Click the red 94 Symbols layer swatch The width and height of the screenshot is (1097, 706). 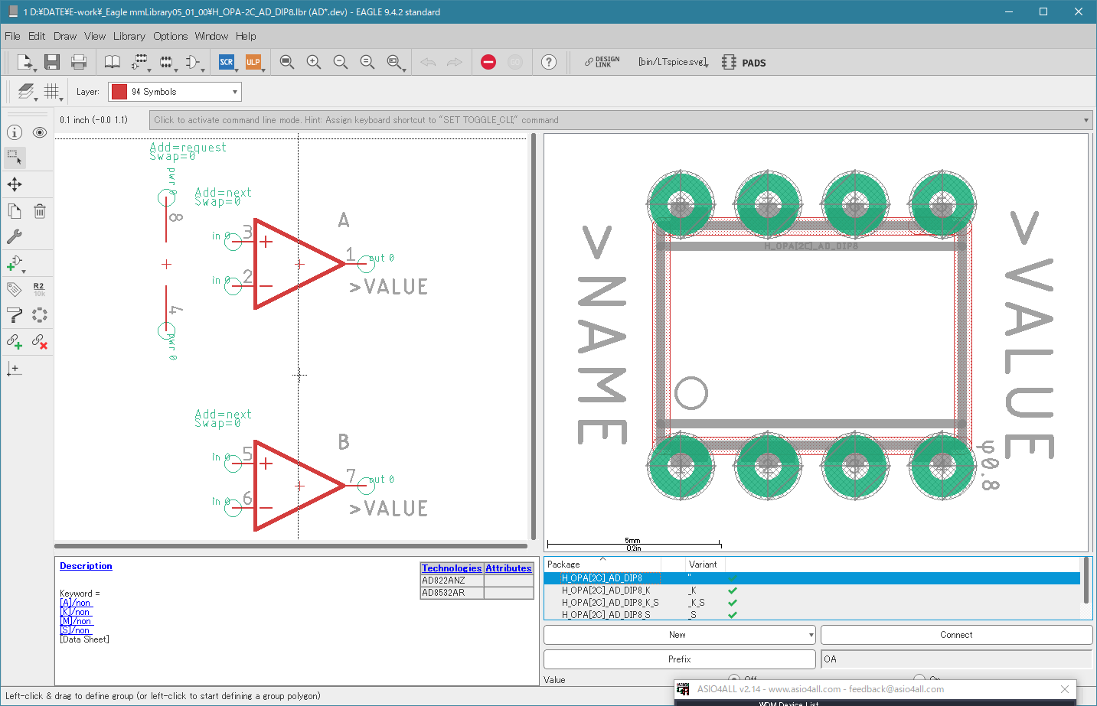click(119, 92)
